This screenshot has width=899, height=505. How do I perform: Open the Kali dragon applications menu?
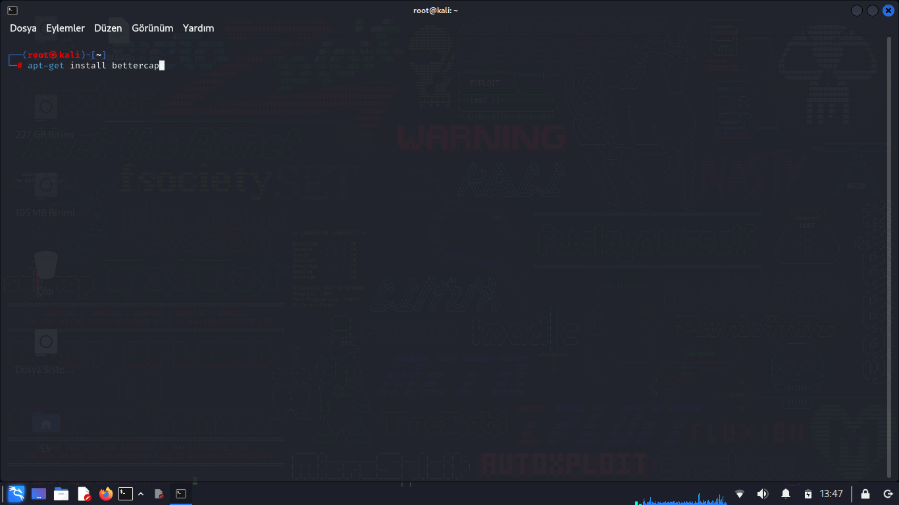pyautogui.click(x=16, y=493)
